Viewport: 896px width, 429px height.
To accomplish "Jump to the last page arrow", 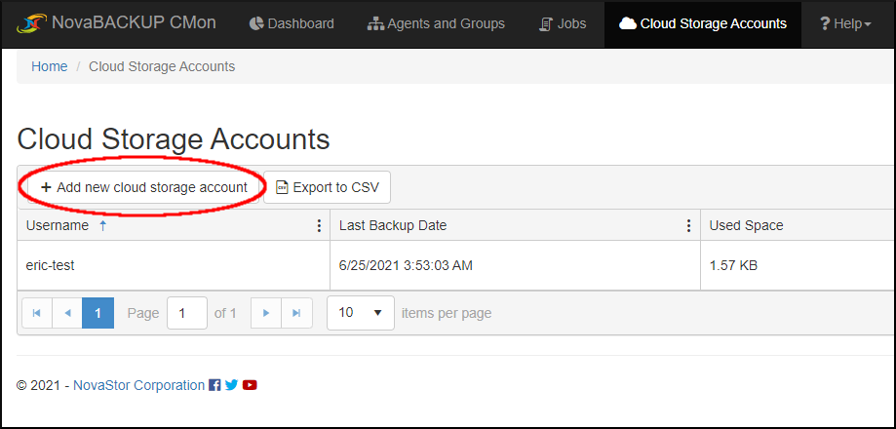I will [x=296, y=313].
